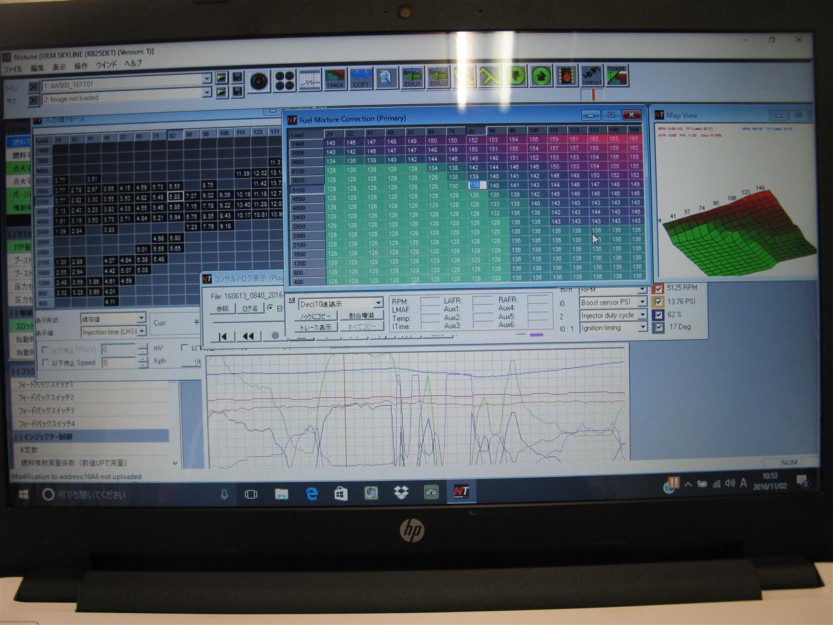Viewport: 833px width, 625px height.
Task: Click the Speed Kph value input field
Action: [120, 362]
